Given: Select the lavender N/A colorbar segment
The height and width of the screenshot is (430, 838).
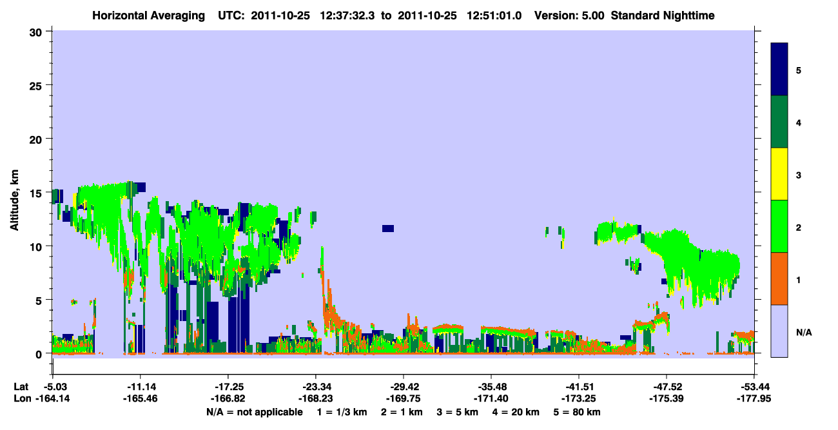Looking at the screenshot, I should (x=779, y=331).
